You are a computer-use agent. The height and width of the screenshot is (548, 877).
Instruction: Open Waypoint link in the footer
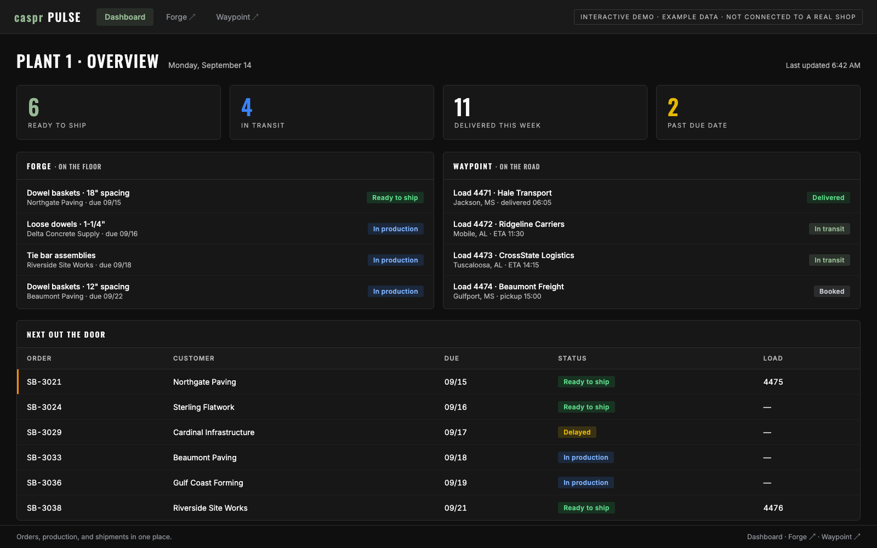tap(841, 537)
